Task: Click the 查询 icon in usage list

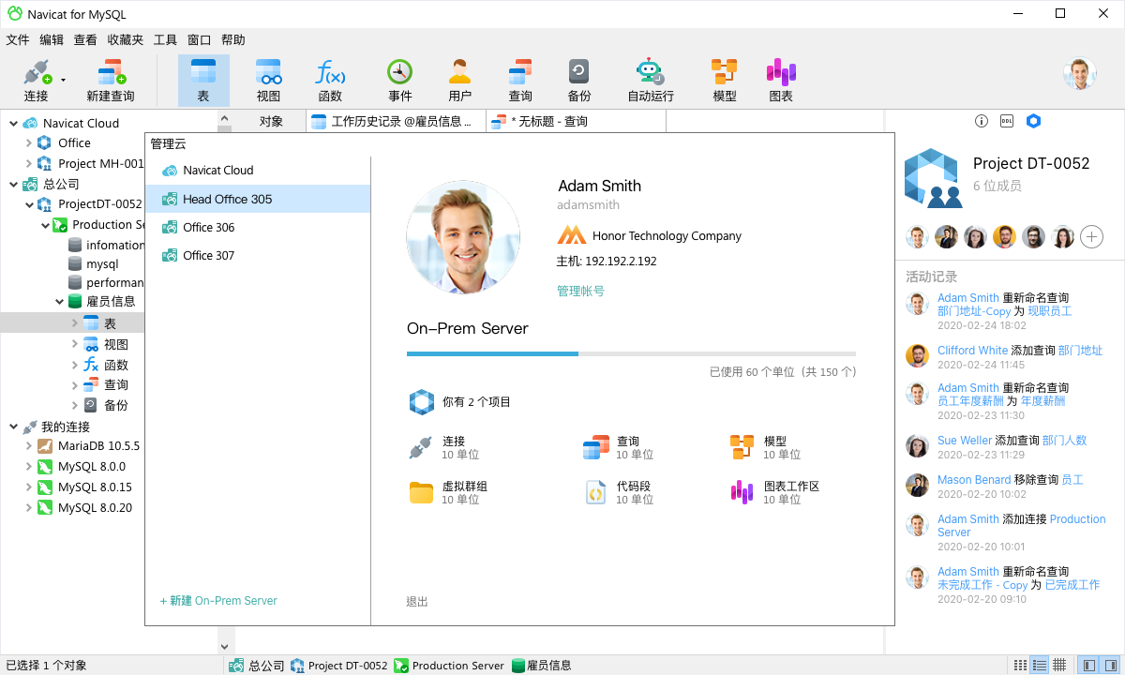Action: [x=595, y=447]
